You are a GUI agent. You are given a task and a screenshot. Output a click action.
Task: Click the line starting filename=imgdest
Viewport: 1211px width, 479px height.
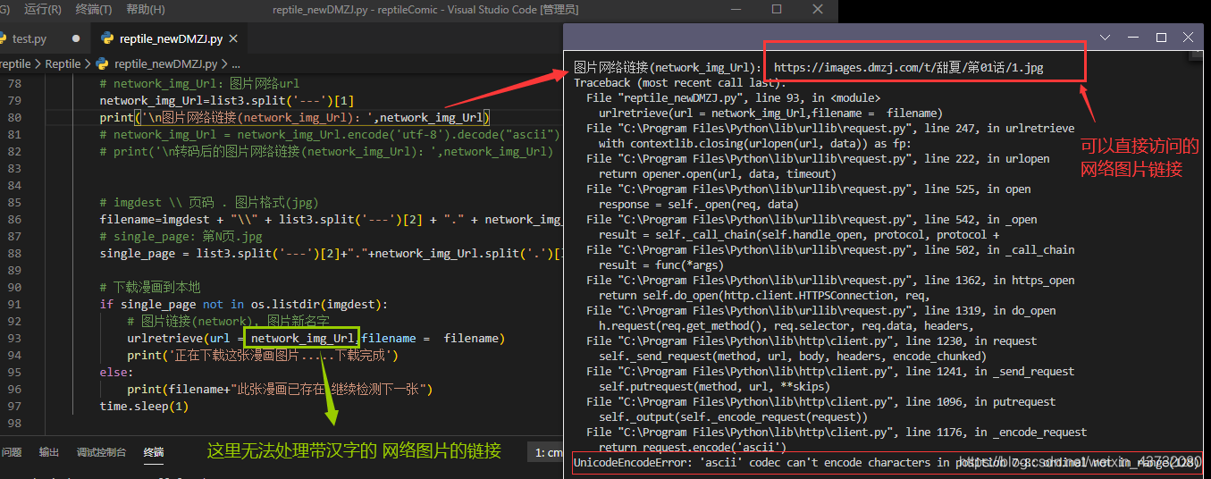pyautogui.click(x=331, y=219)
